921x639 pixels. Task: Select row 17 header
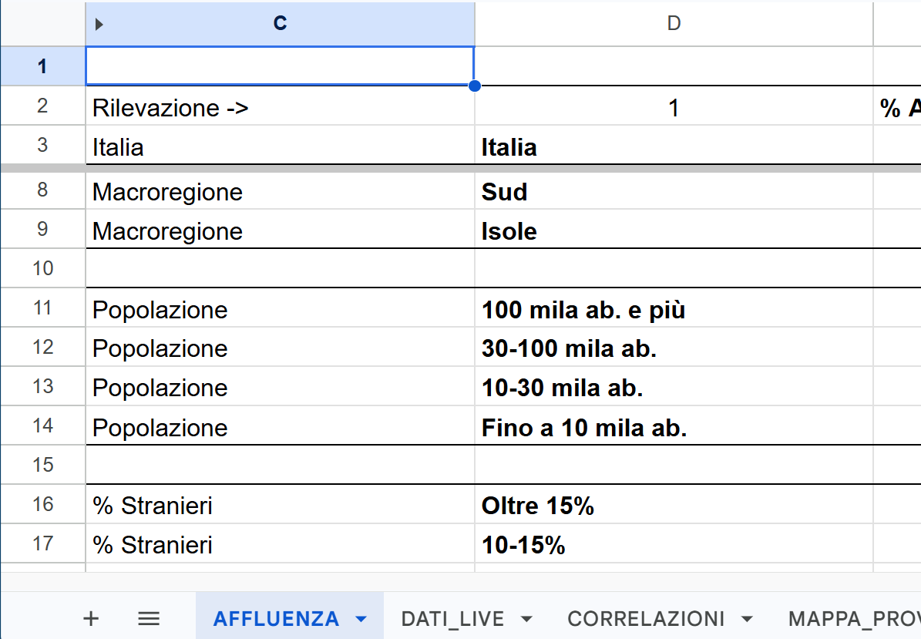pyautogui.click(x=42, y=544)
